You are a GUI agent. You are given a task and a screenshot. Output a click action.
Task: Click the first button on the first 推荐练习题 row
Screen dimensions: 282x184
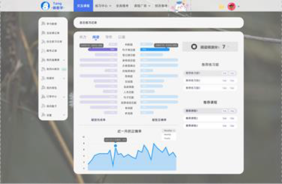[x=225, y=73]
